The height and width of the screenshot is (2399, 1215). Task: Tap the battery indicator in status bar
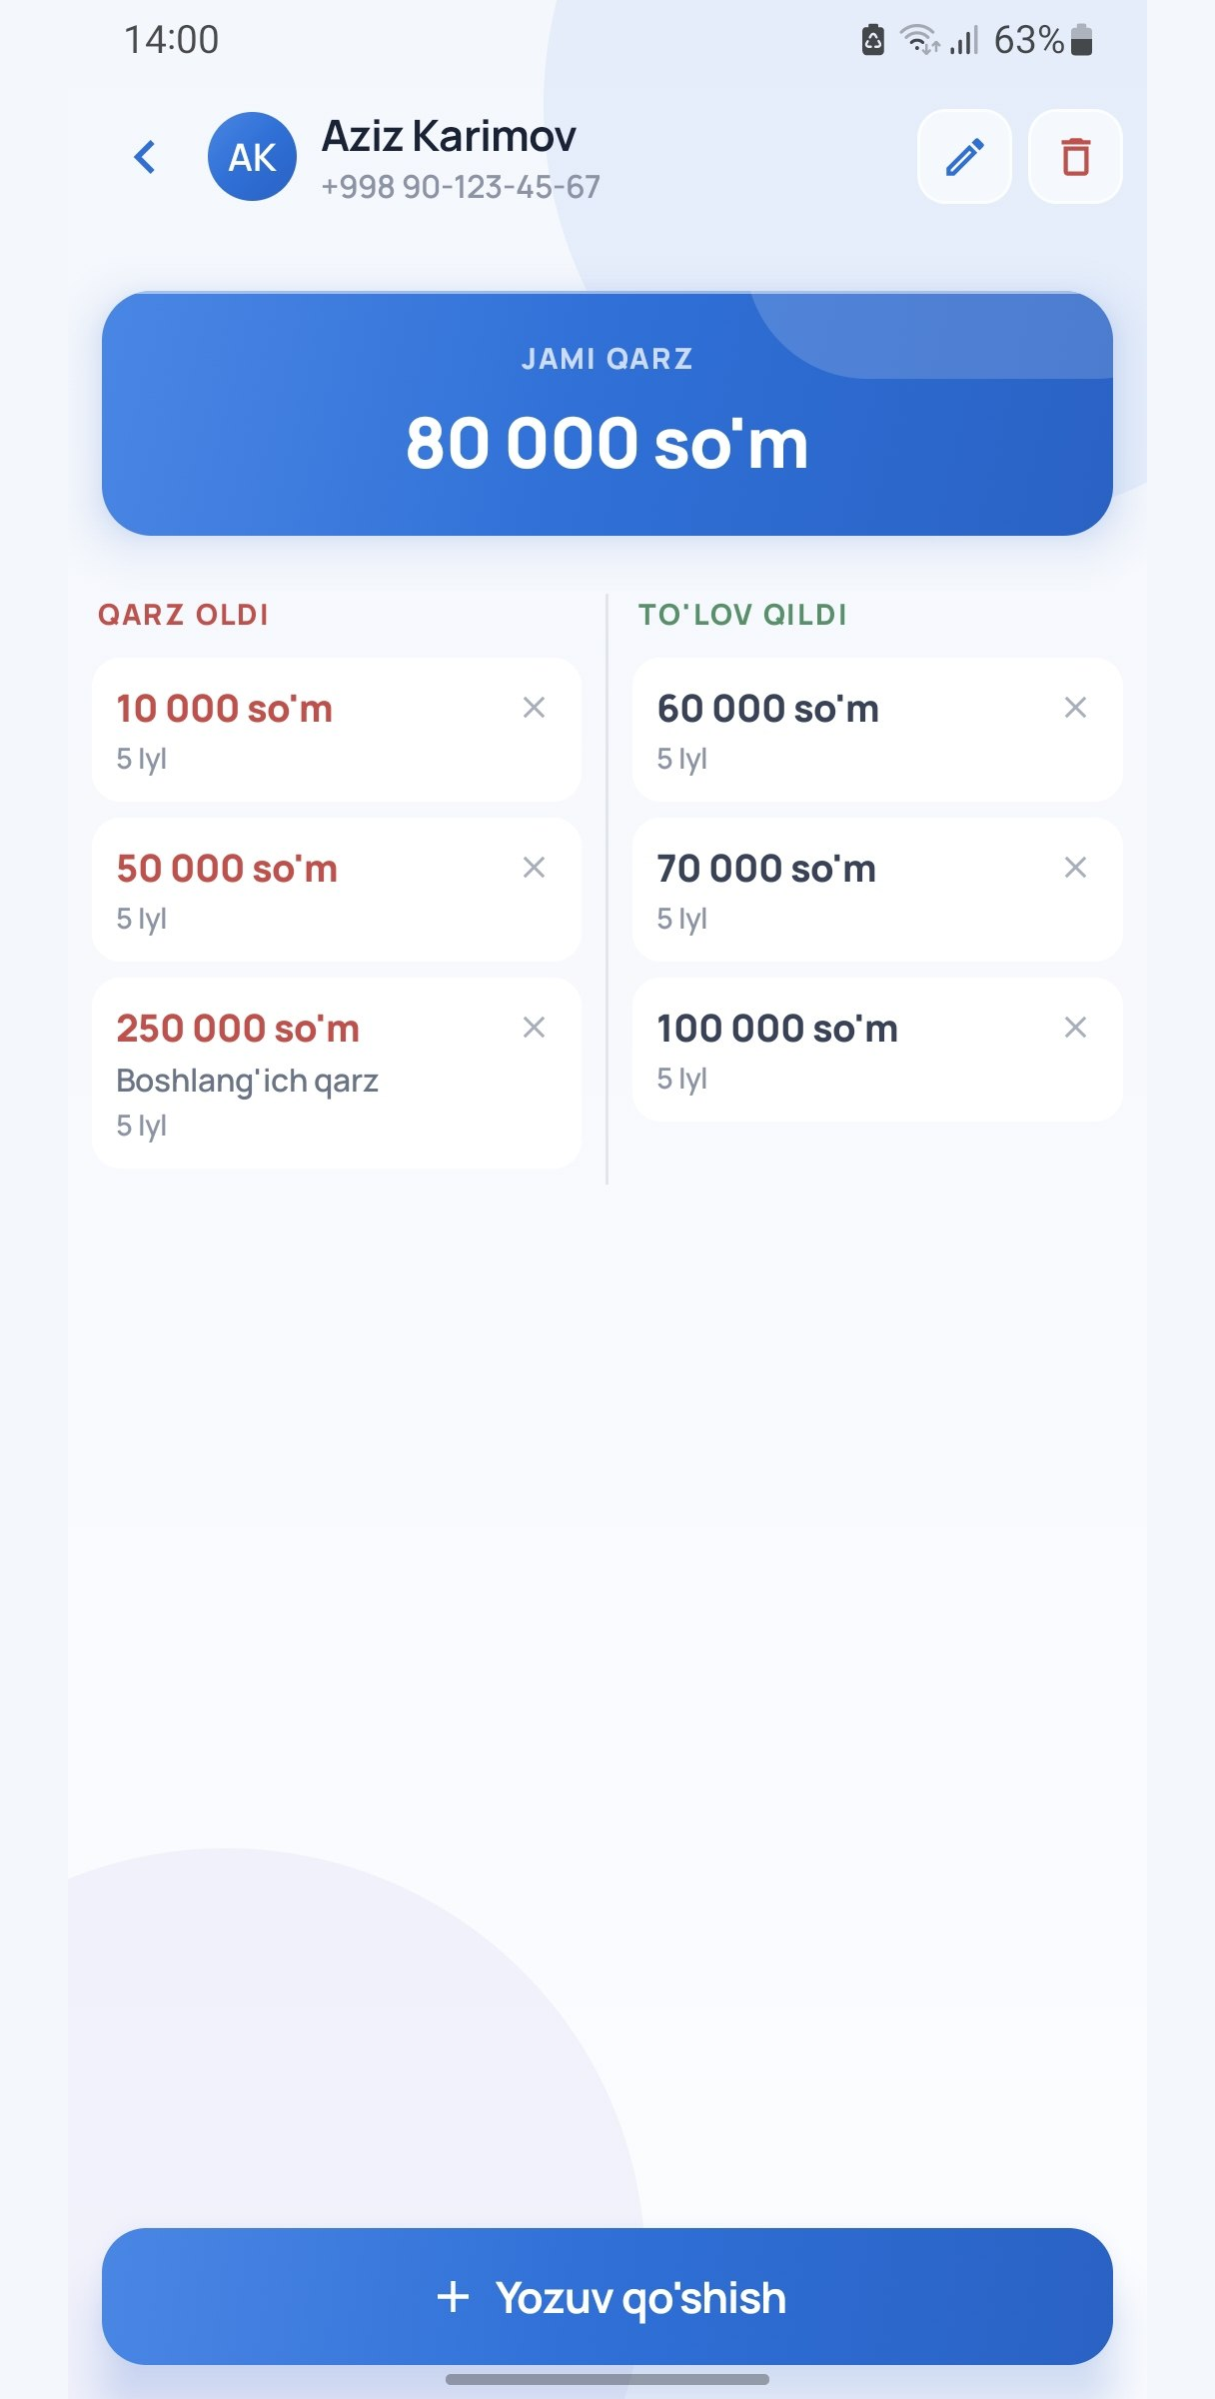pos(1081,40)
